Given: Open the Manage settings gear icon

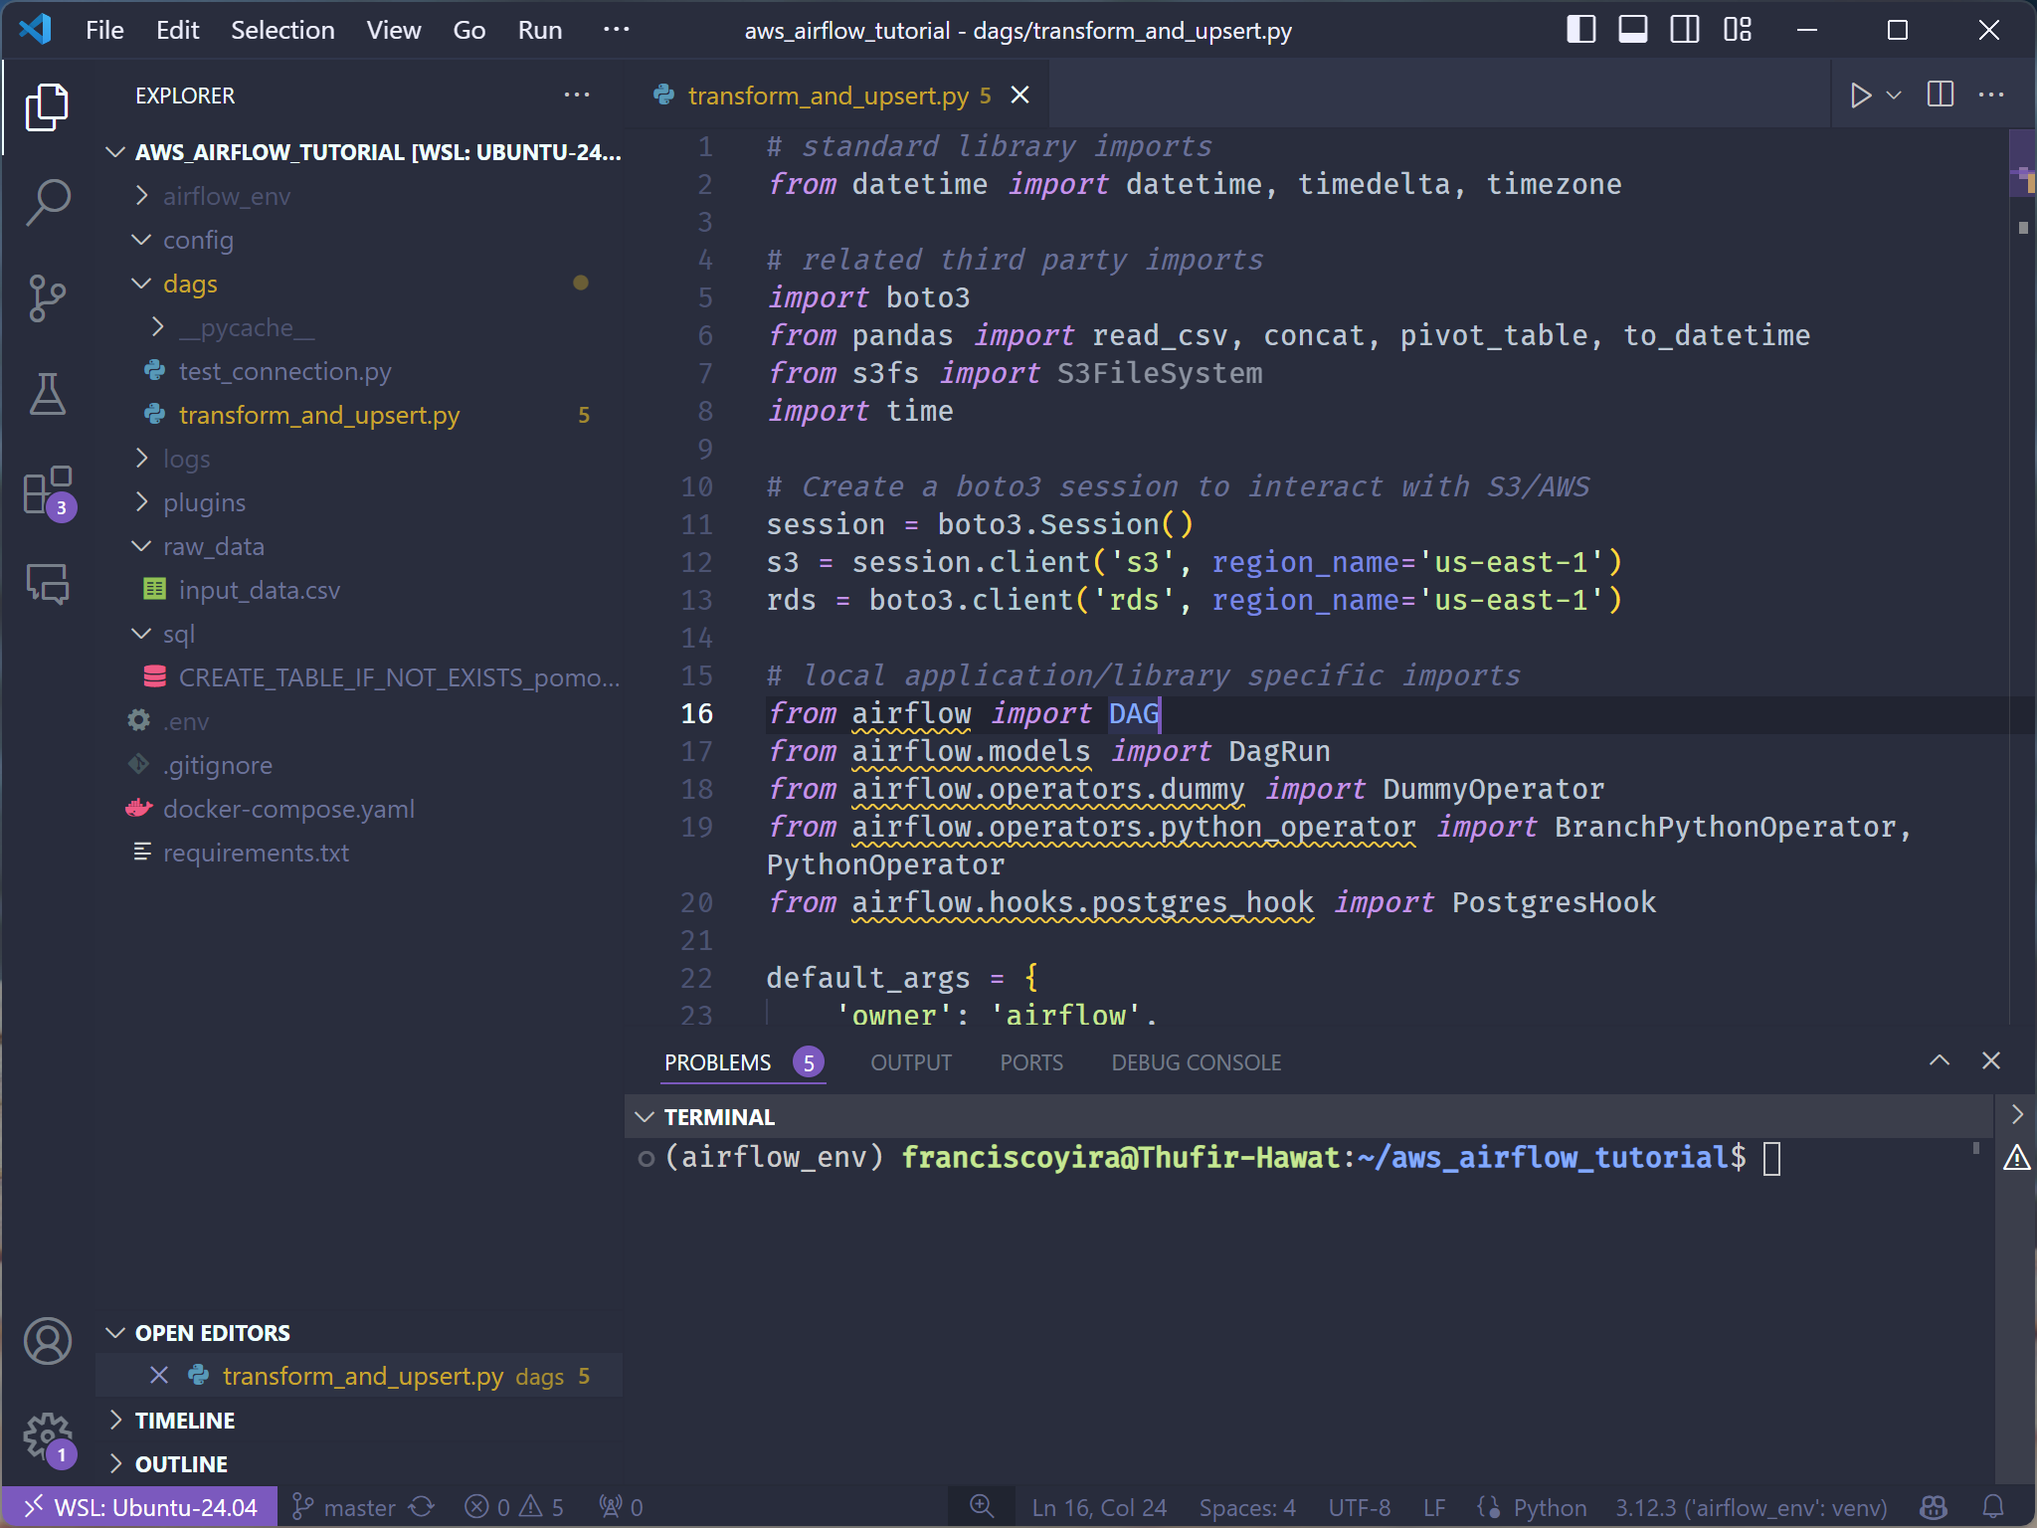Looking at the screenshot, I should pyautogui.click(x=47, y=1436).
